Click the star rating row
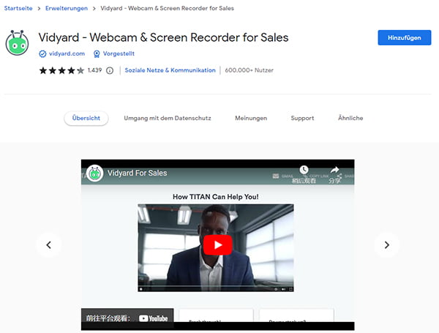Image resolution: width=439 pixels, height=333 pixels. [x=61, y=70]
